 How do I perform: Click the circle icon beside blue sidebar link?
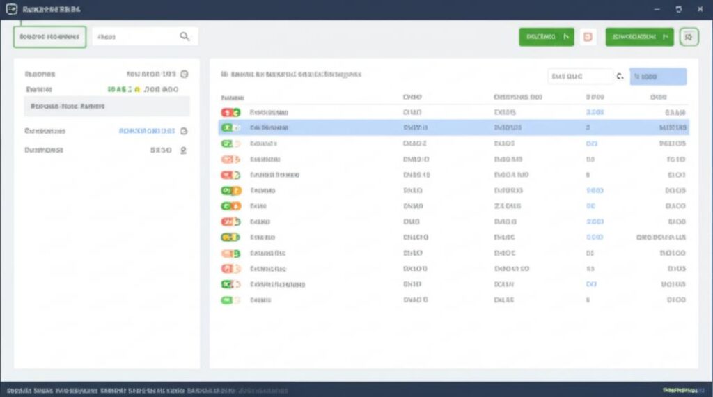184,131
